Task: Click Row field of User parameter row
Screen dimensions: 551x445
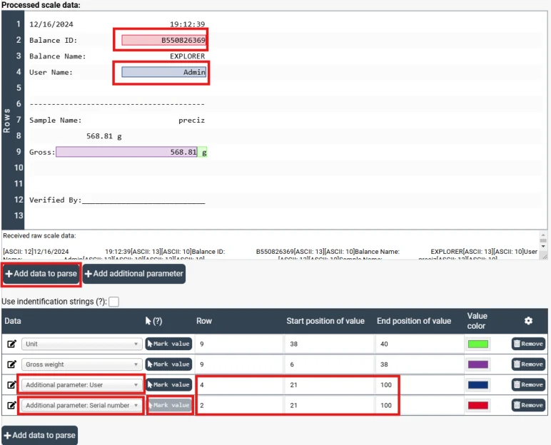Action: (239, 384)
